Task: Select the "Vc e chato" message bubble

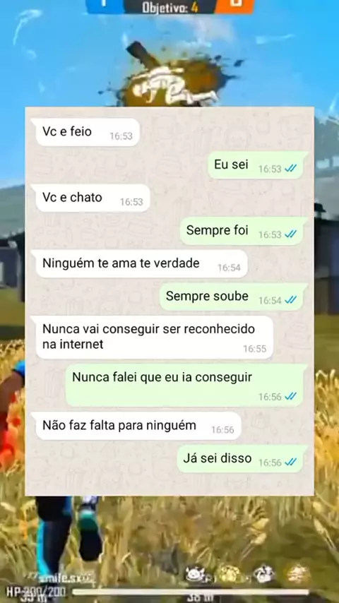Action: tap(91, 198)
